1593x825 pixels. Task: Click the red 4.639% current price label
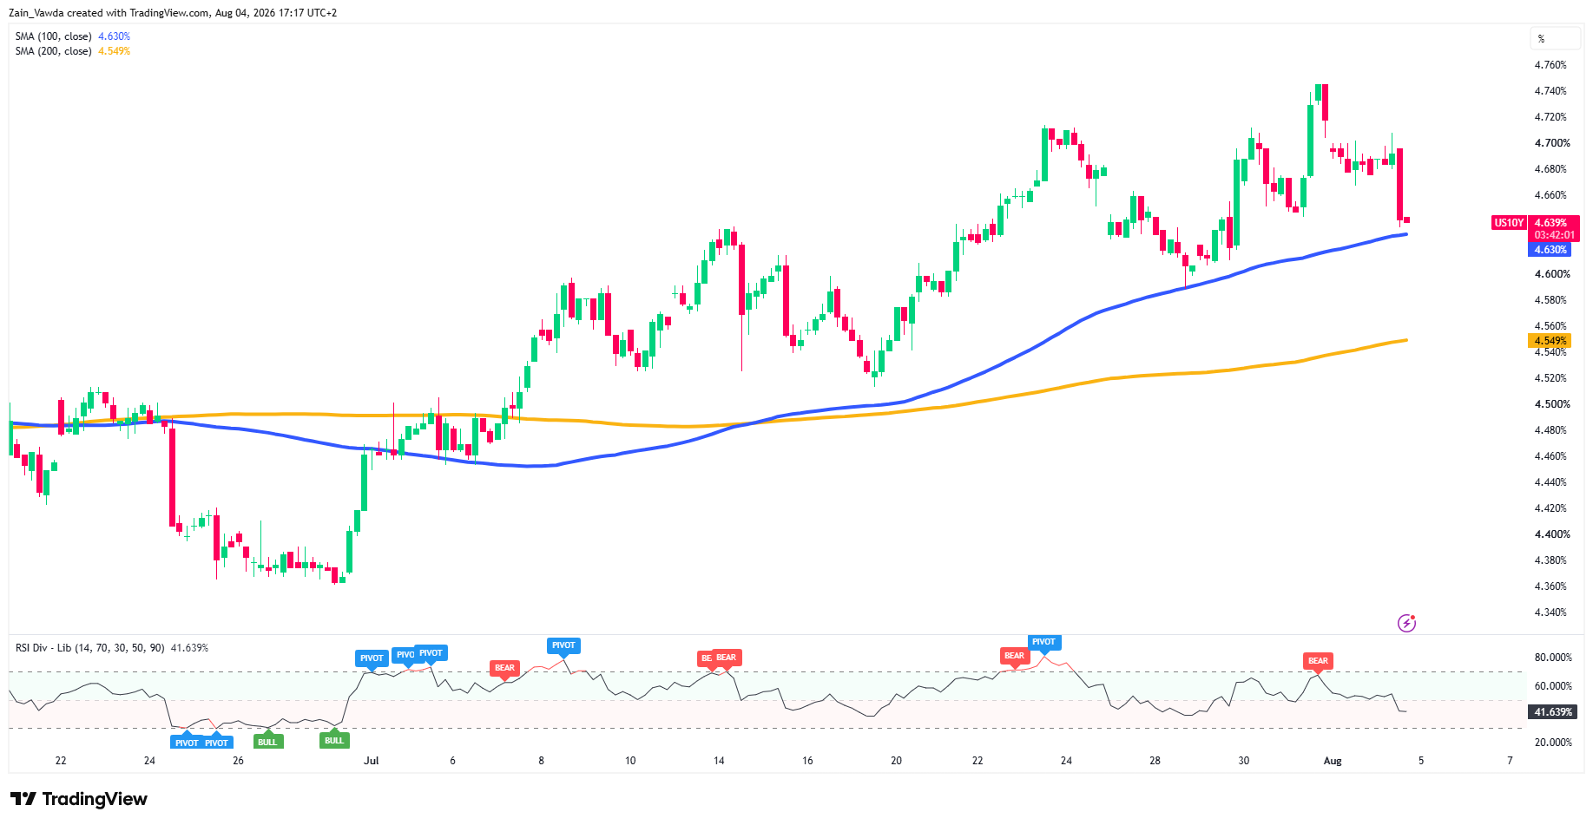tap(1553, 223)
